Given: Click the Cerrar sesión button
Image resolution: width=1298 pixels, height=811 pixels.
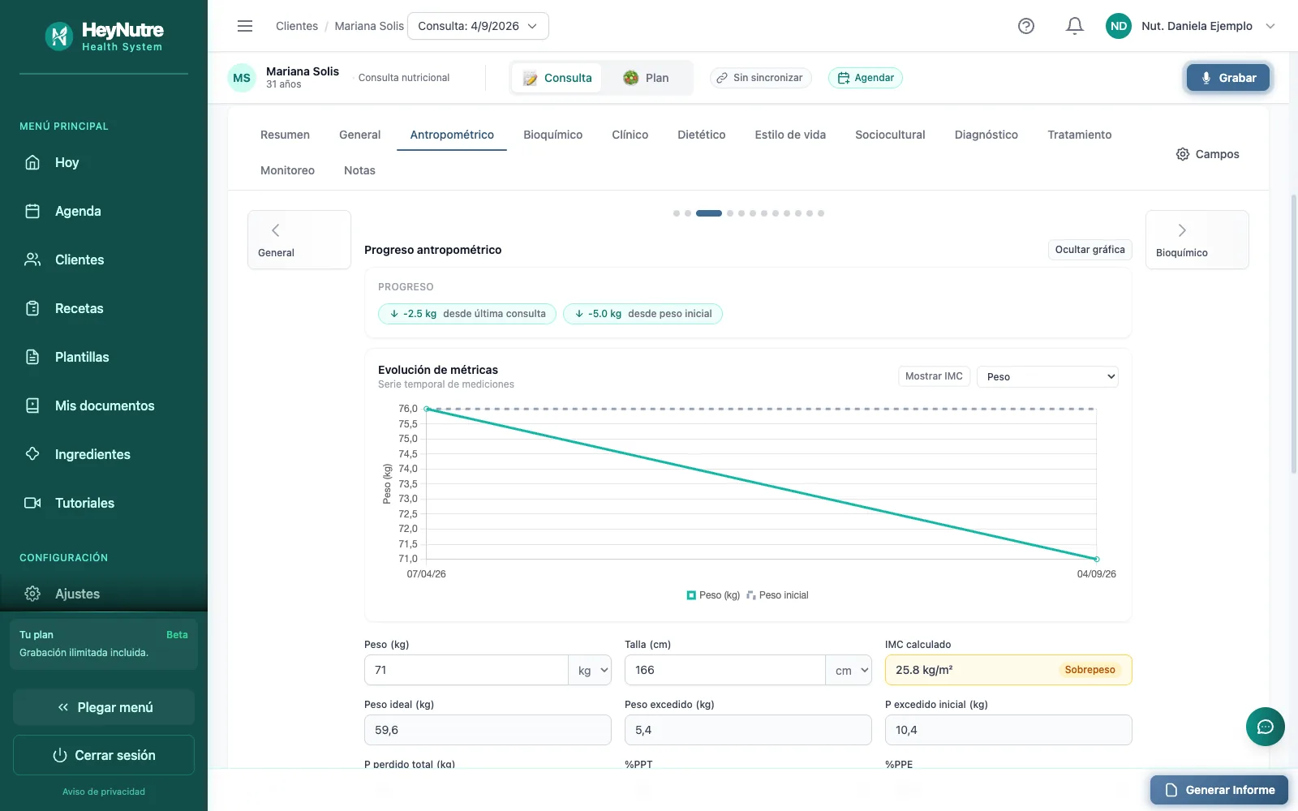Looking at the screenshot, I should (x=104, y=755).
